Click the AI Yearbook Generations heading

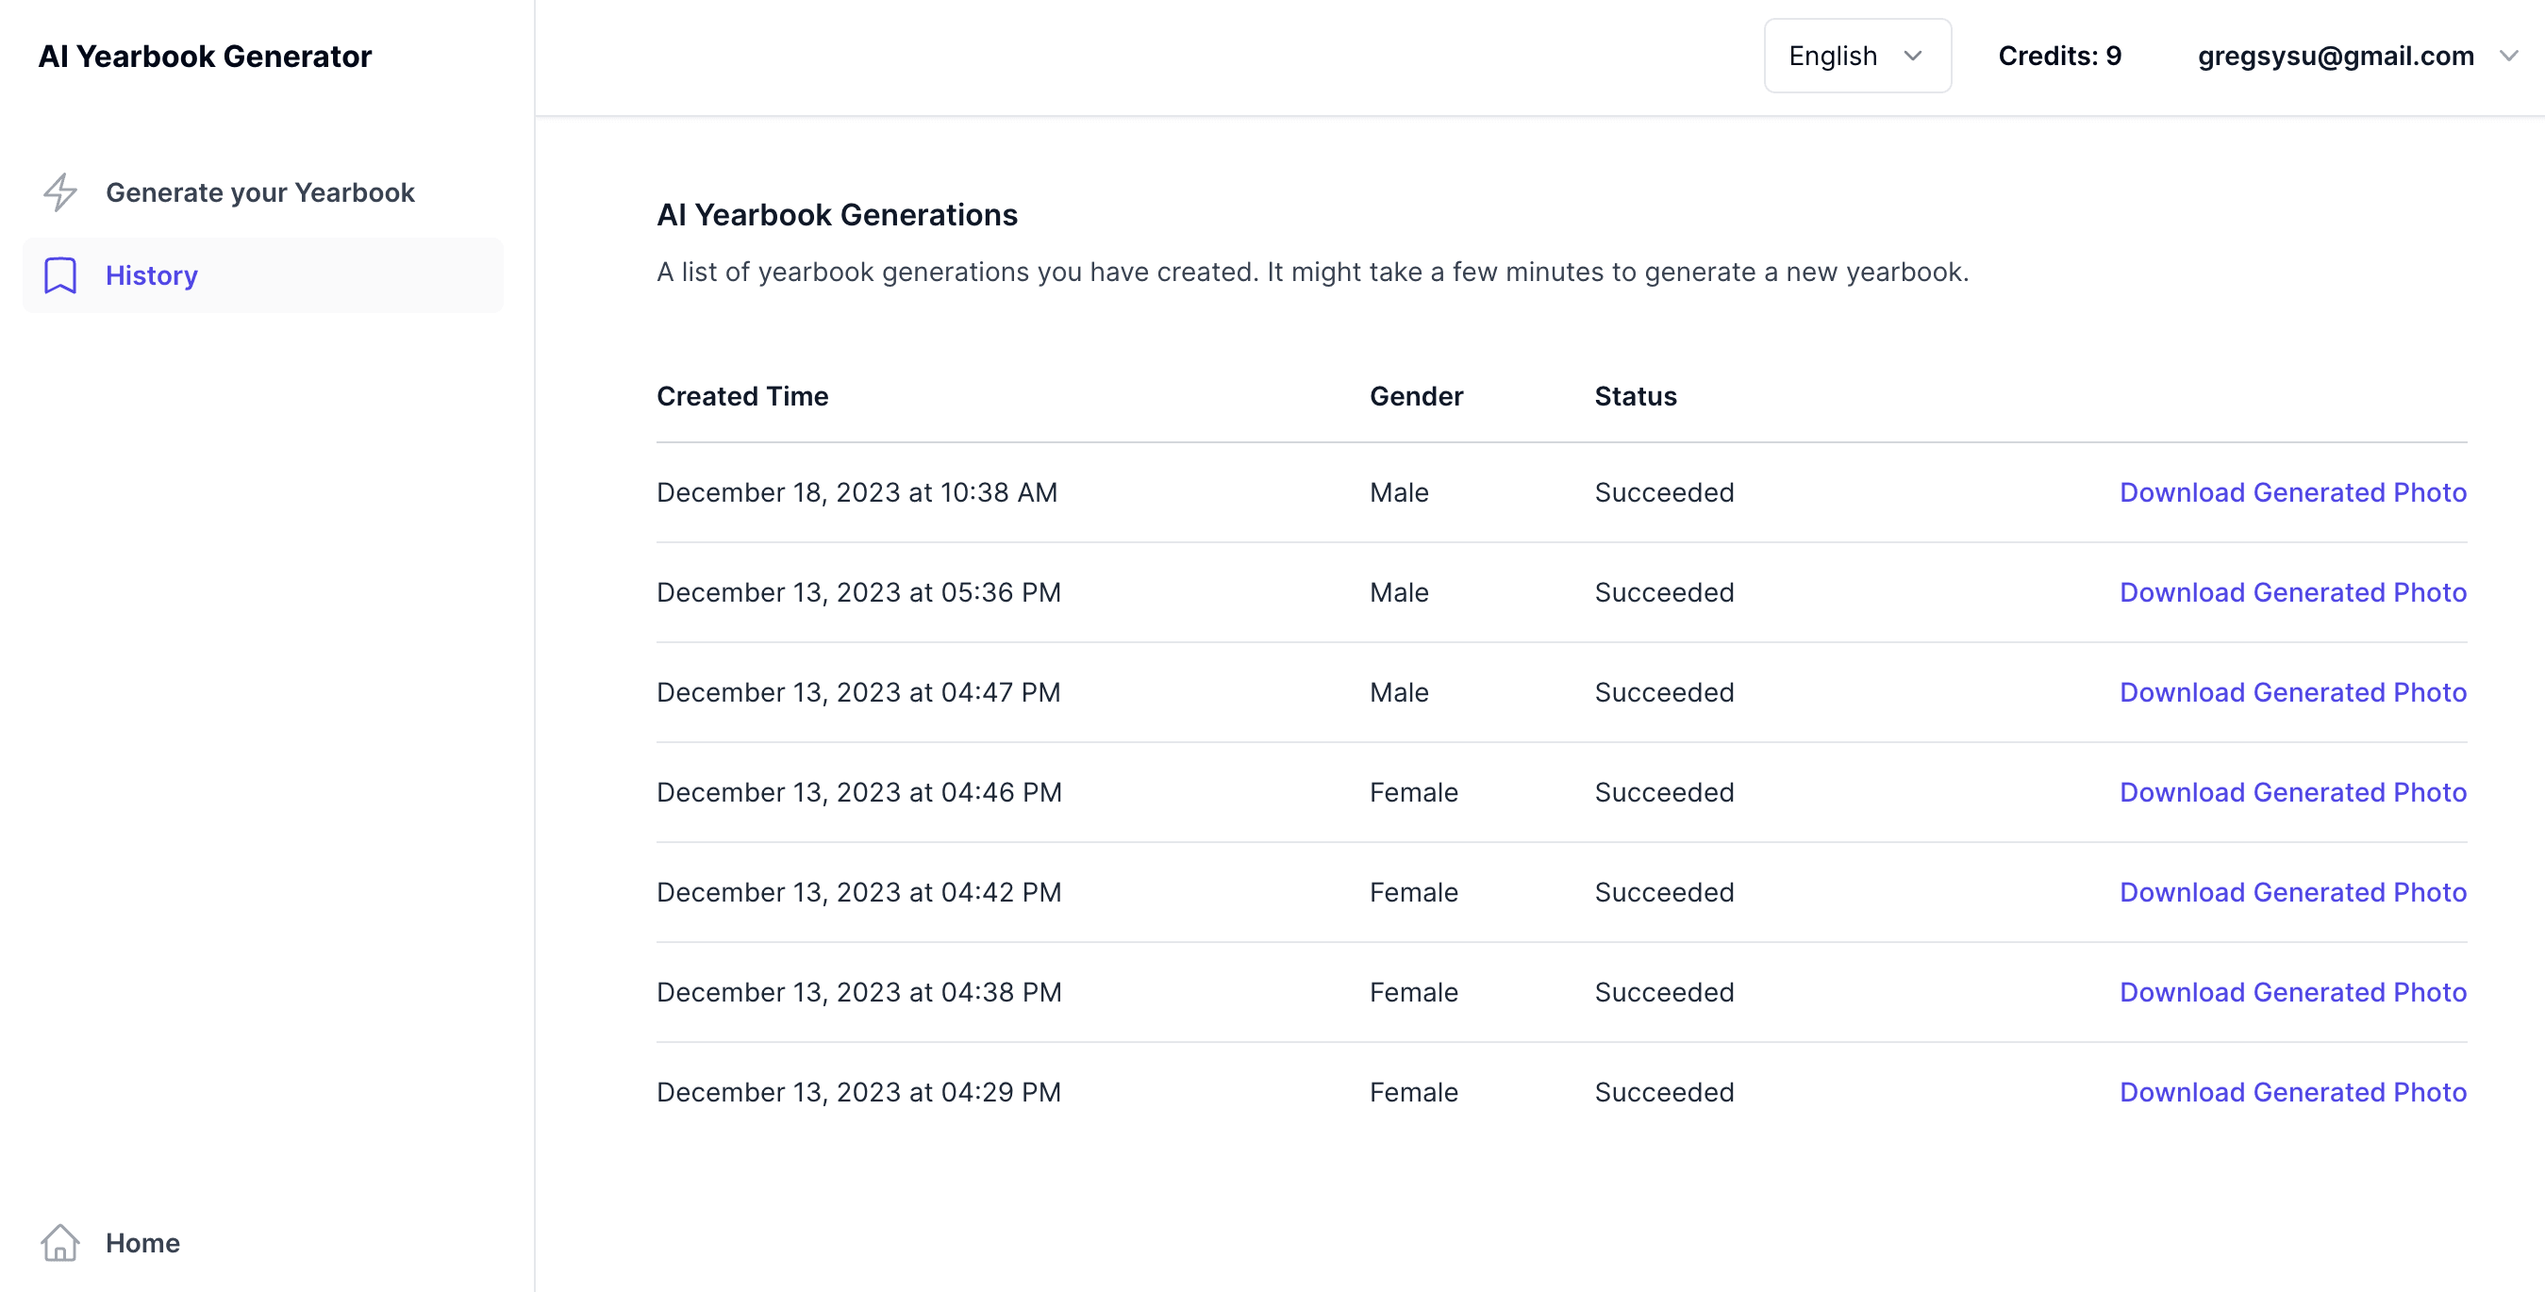tap(837, 214)
